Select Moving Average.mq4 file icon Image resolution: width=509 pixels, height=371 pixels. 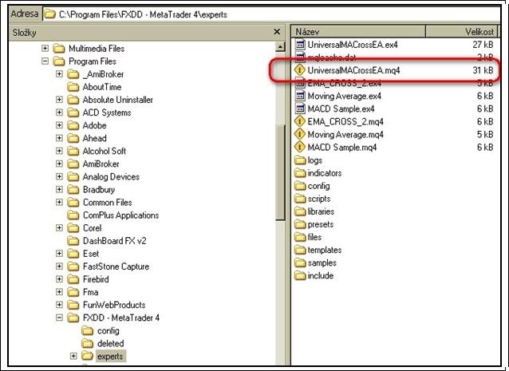(x=299, y=134)
